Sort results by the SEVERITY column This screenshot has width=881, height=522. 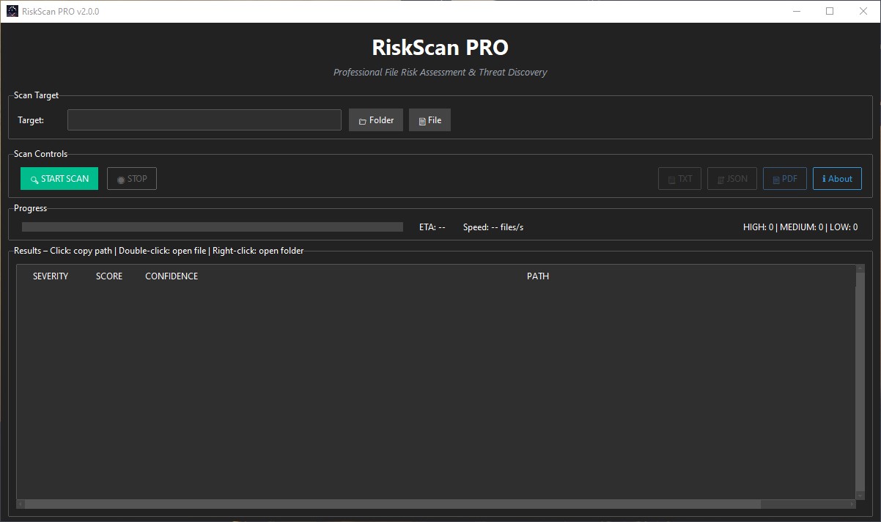pyautogui.click(x=51, y=276)
